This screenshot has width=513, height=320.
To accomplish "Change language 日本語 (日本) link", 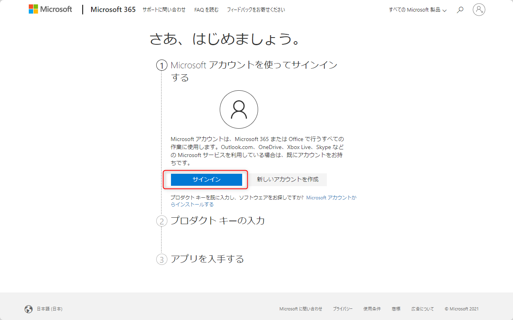I will [50, 309].
